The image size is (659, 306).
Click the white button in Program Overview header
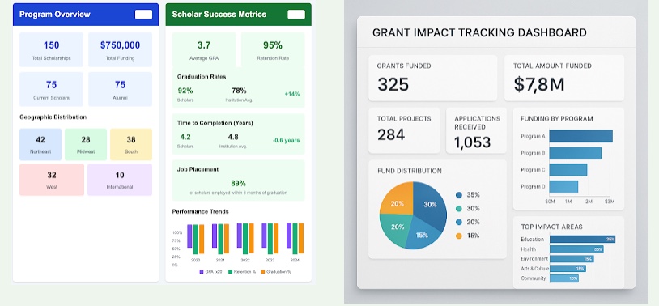click(x=144, y=15)
